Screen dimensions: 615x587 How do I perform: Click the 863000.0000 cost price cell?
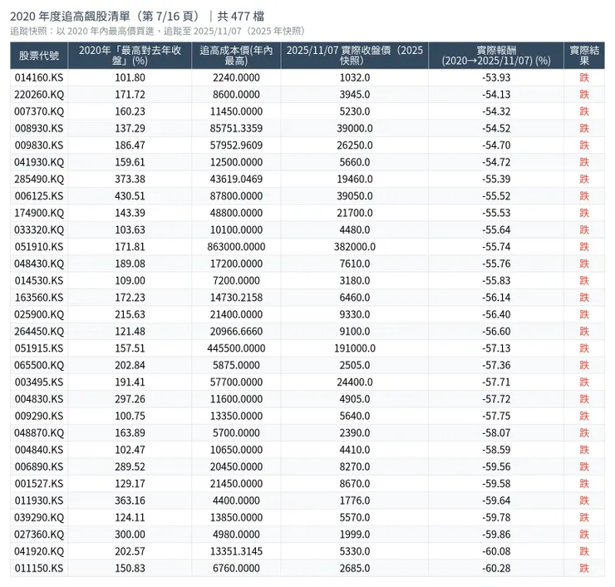coord(236,246)
